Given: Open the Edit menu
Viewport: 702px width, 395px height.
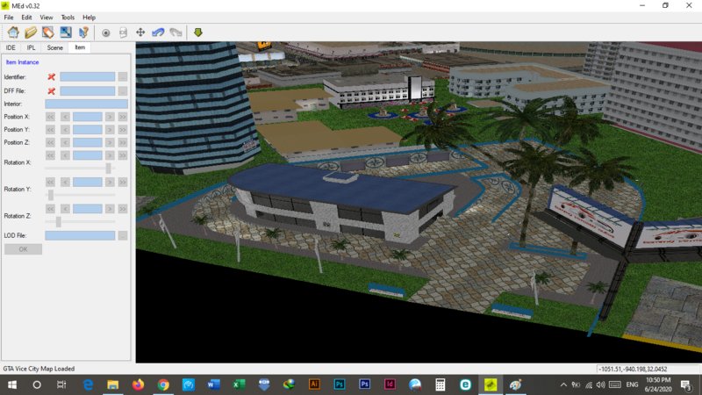Looking at the screenshot, I should pyautogui.click(x=26, y=18).
